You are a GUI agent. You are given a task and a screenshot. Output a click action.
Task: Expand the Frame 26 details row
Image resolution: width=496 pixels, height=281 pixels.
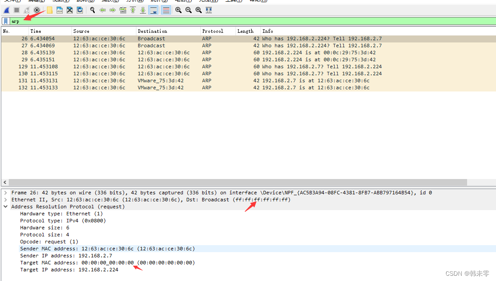click(4, 193)
